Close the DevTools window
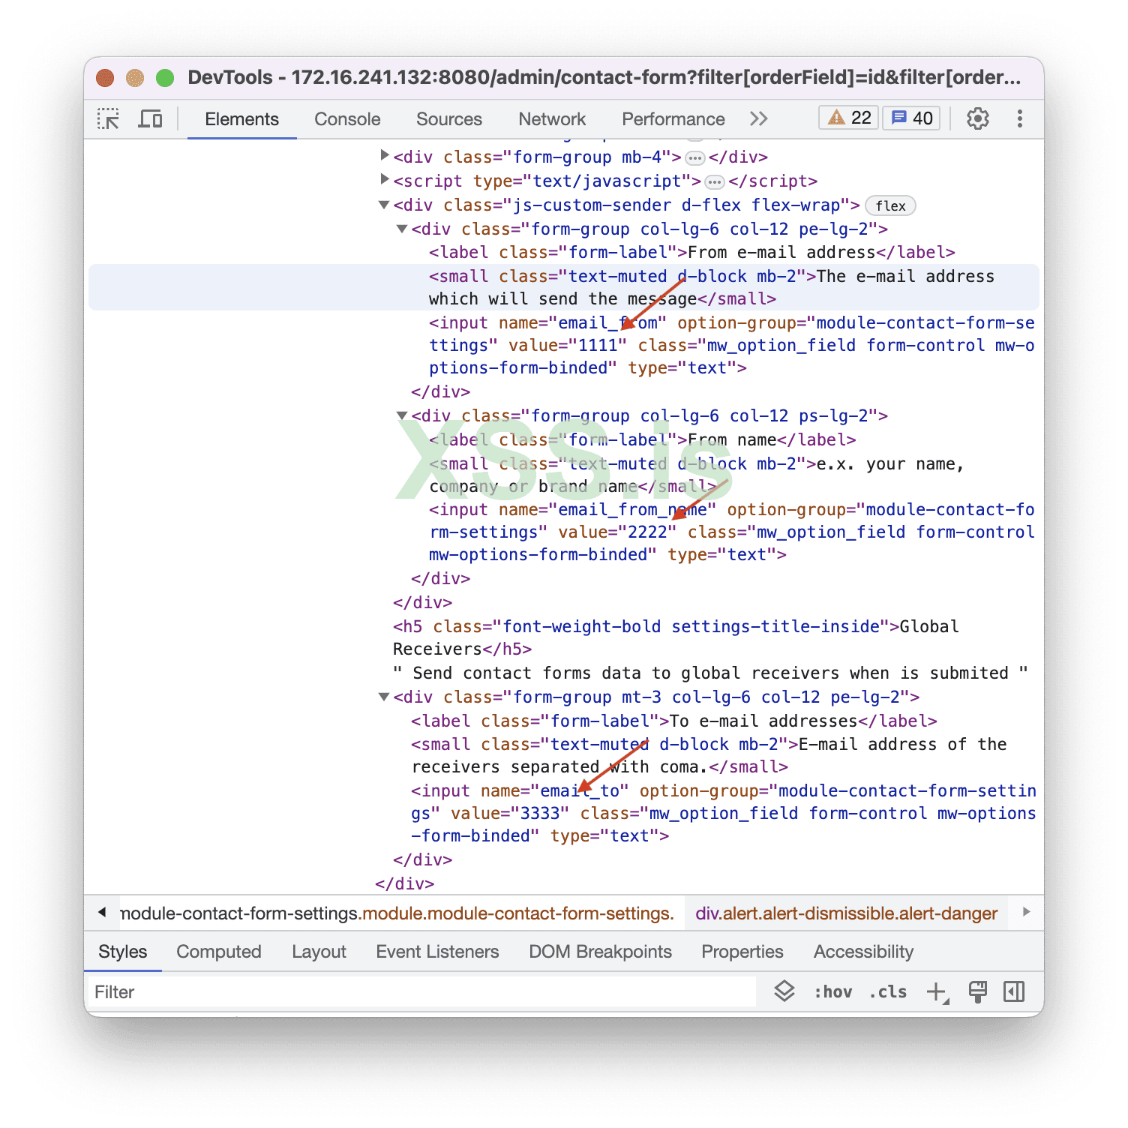 click(105, 78)
